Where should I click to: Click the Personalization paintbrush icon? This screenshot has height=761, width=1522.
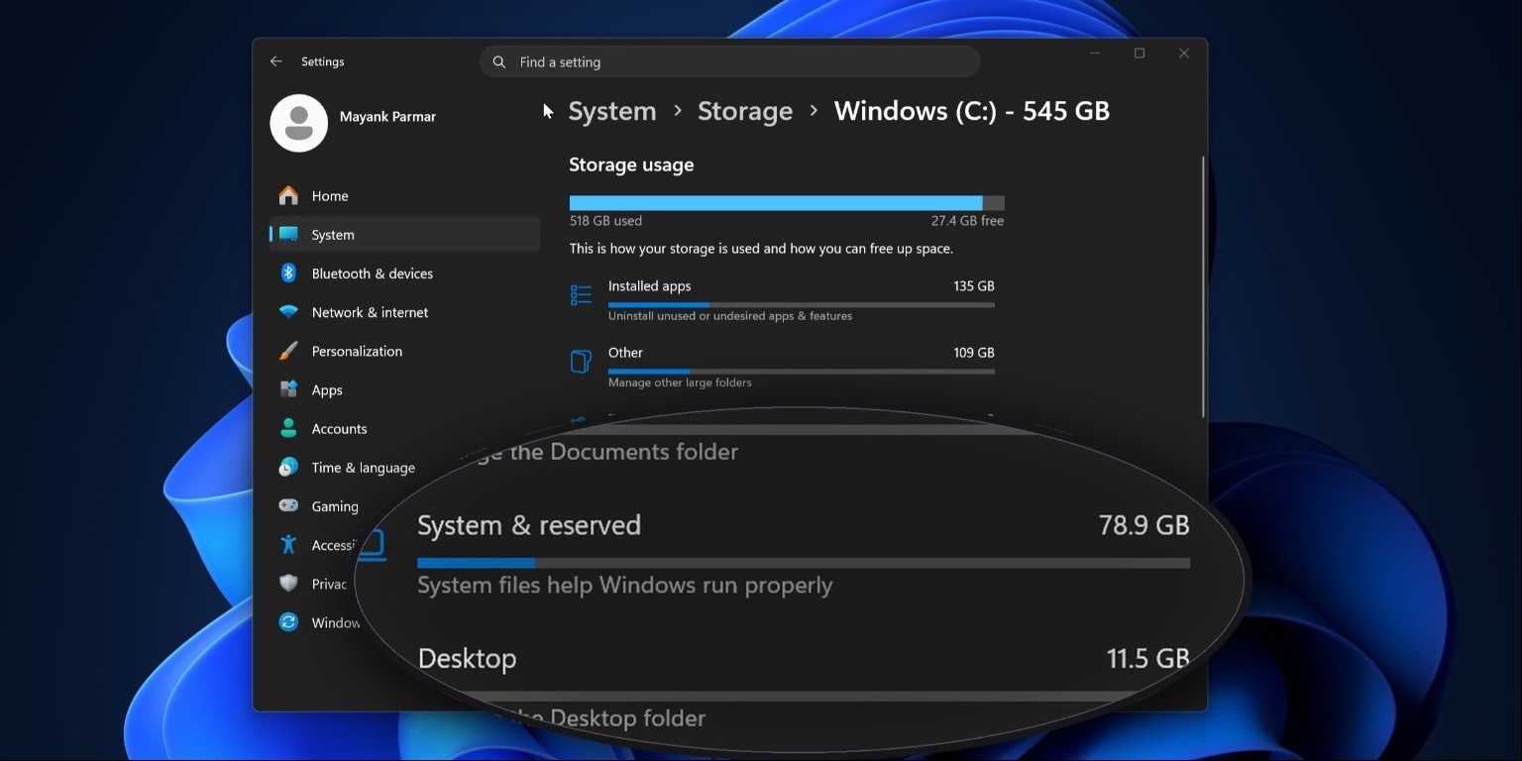click(x=288, y=351)
